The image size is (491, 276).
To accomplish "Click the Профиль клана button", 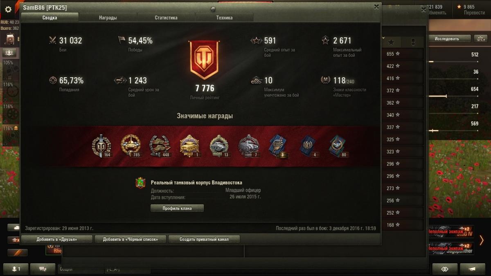I will point(177,208).
